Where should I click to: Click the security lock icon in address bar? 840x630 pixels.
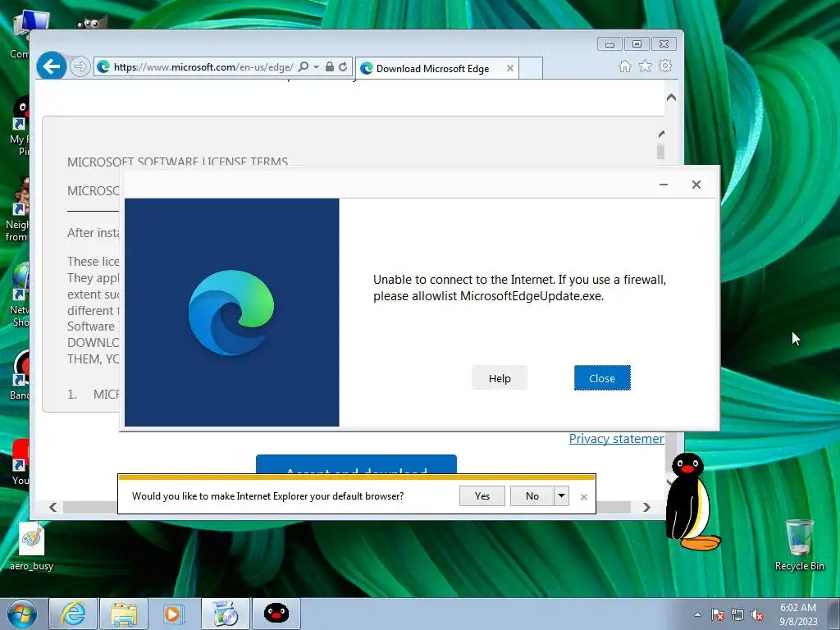pyautogui.click(x=330, y=67)
